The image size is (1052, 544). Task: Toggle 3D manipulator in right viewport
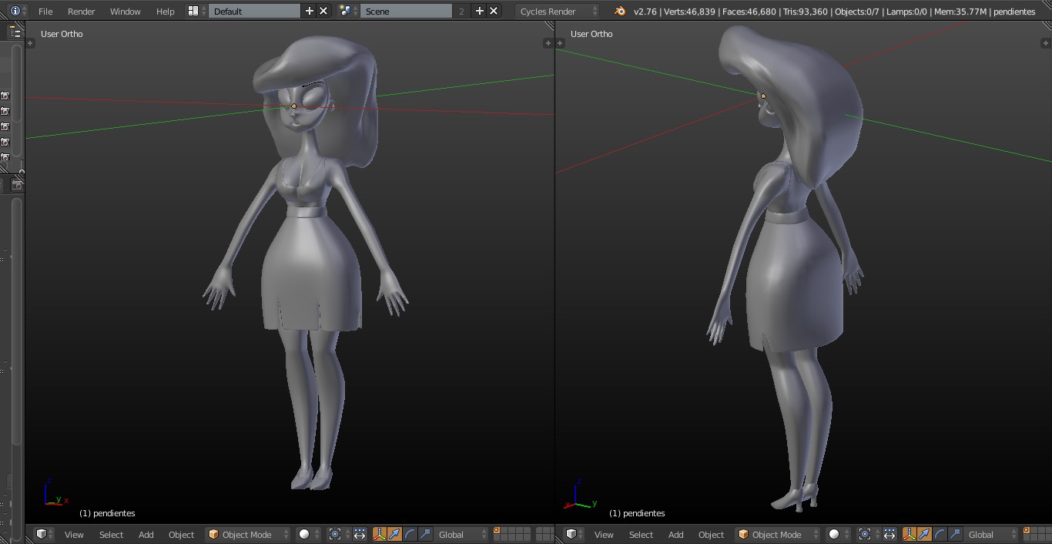910,534
